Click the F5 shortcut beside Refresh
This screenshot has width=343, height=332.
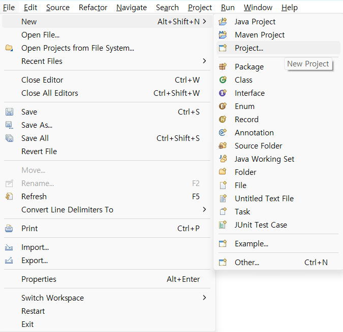196,196
